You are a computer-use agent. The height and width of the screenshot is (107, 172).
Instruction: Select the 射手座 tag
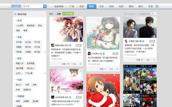[x=37, y=52]
